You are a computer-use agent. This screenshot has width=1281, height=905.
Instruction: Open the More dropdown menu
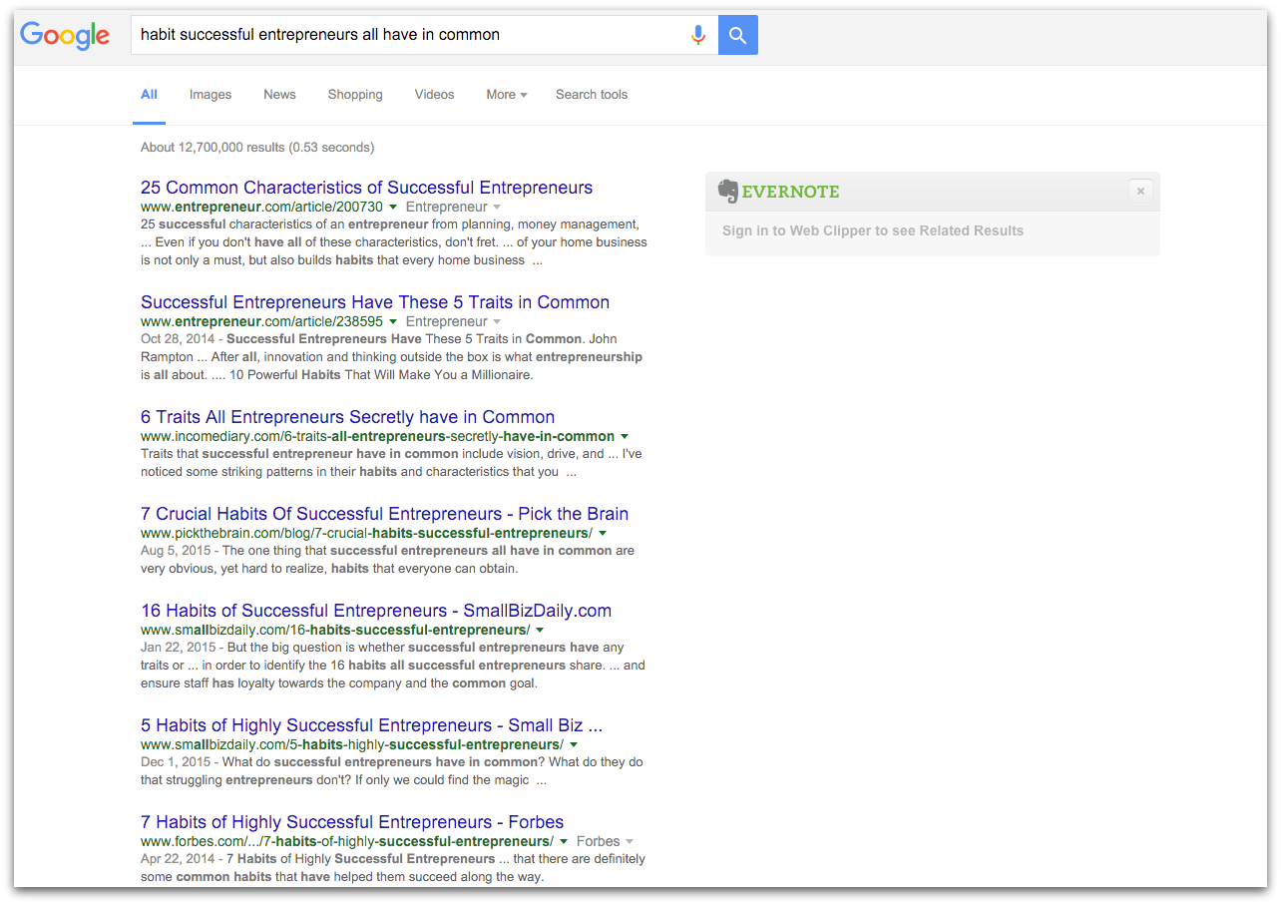pyautogui.click(x=506, y=95)
